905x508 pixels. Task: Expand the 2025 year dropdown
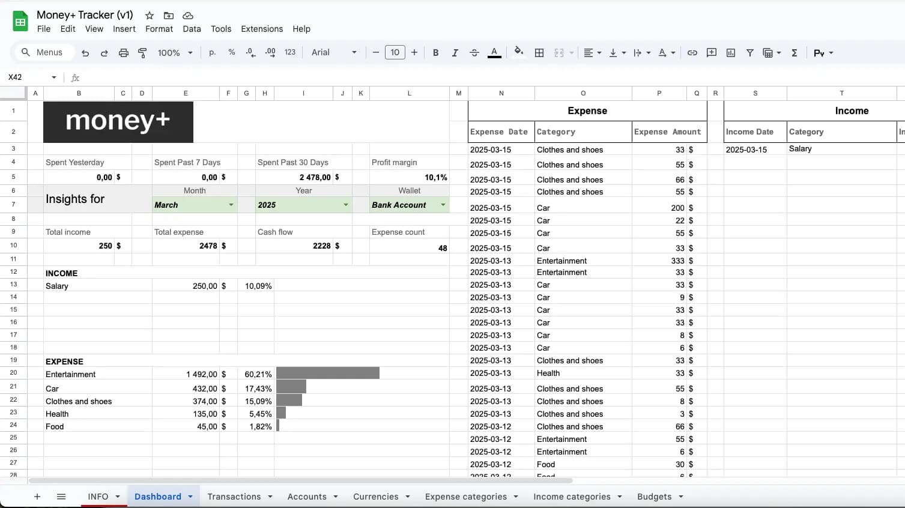tap(346, 205)
